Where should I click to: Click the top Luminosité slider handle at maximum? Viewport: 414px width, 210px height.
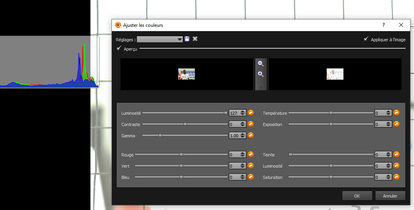(226, 113)
